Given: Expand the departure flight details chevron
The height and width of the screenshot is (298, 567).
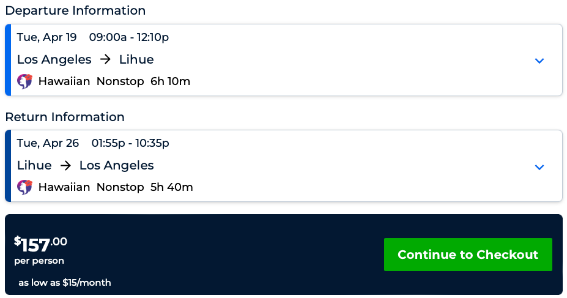Looking at the screenshot, I should coord(539,61).
